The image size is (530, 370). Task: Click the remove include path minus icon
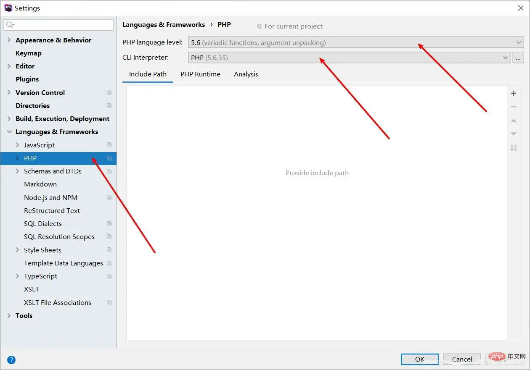pyautogui.click(x=513, y=107)
